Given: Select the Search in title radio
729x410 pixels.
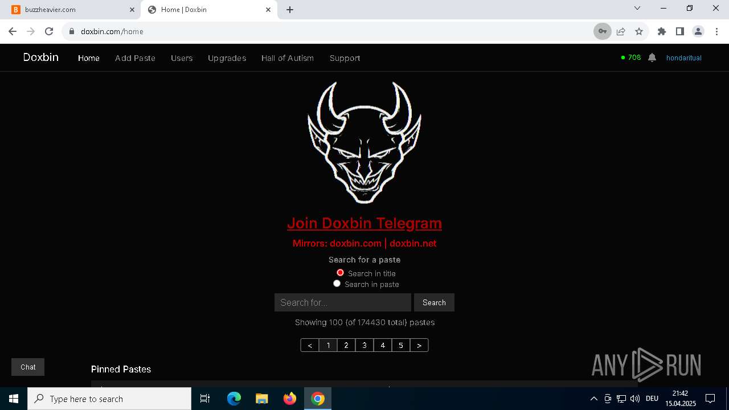Looking at the screenshot, I should tap(340, 273).
